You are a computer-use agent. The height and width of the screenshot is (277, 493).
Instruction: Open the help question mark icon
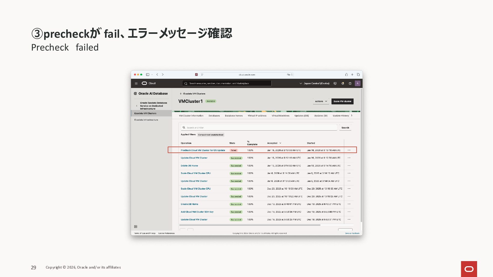pos(350,83)
